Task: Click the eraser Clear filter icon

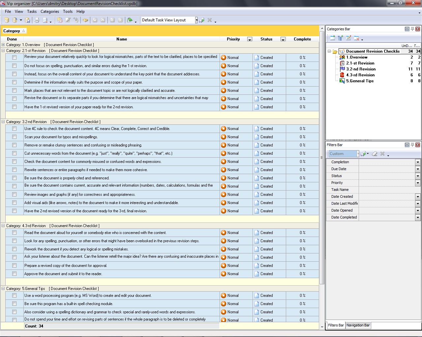Action: [375, 154]
